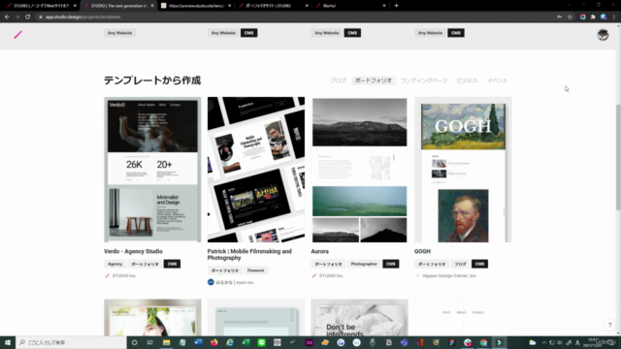The image size is (621, 349).
Task: Open a new browser tab
Action: click(396, 6)
